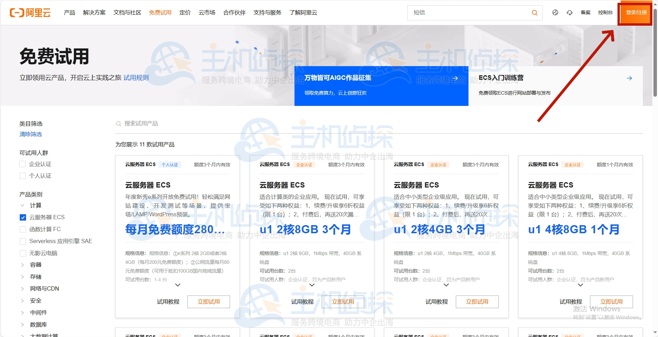This screenshot has height=337, width=658.
Task: Expand the 数据库 category
Action: [x=23, y=324]
